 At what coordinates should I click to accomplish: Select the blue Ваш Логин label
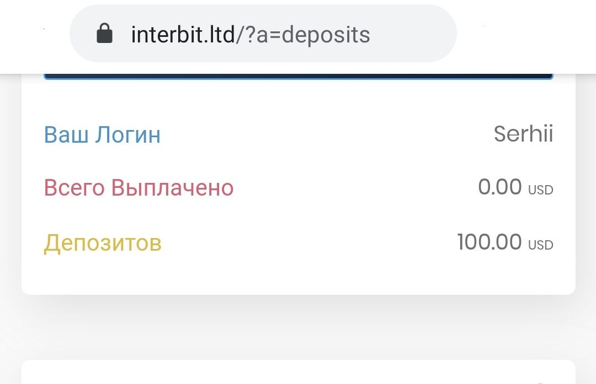102,135
